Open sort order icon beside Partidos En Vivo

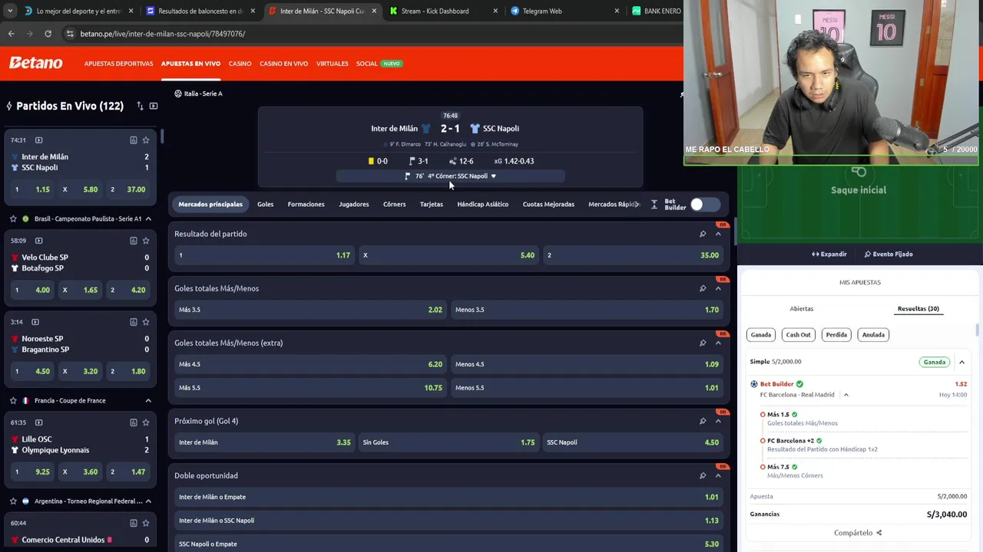click(140, 106)
